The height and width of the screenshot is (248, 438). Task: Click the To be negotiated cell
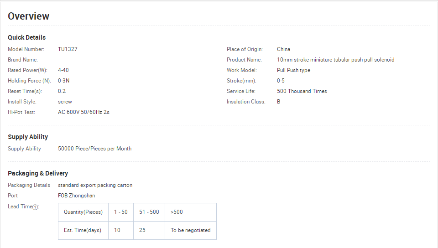[x=190, y=230]
